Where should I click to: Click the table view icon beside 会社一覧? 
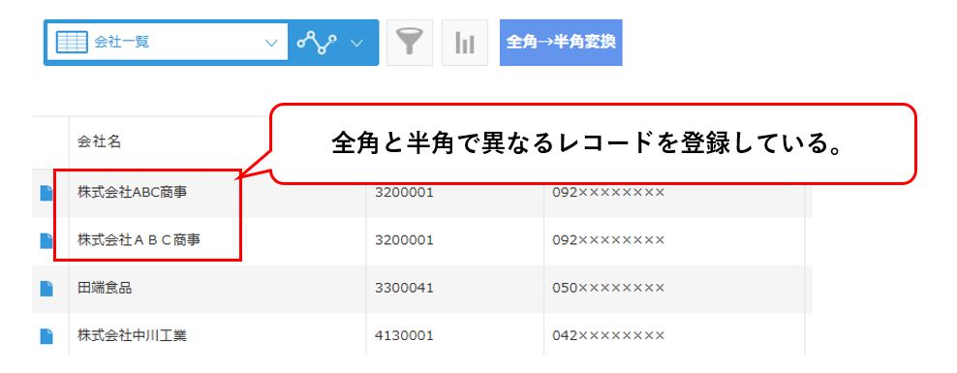72,42
